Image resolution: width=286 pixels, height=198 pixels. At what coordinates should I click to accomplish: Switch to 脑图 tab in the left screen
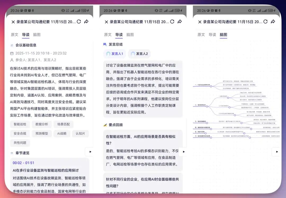37,35
